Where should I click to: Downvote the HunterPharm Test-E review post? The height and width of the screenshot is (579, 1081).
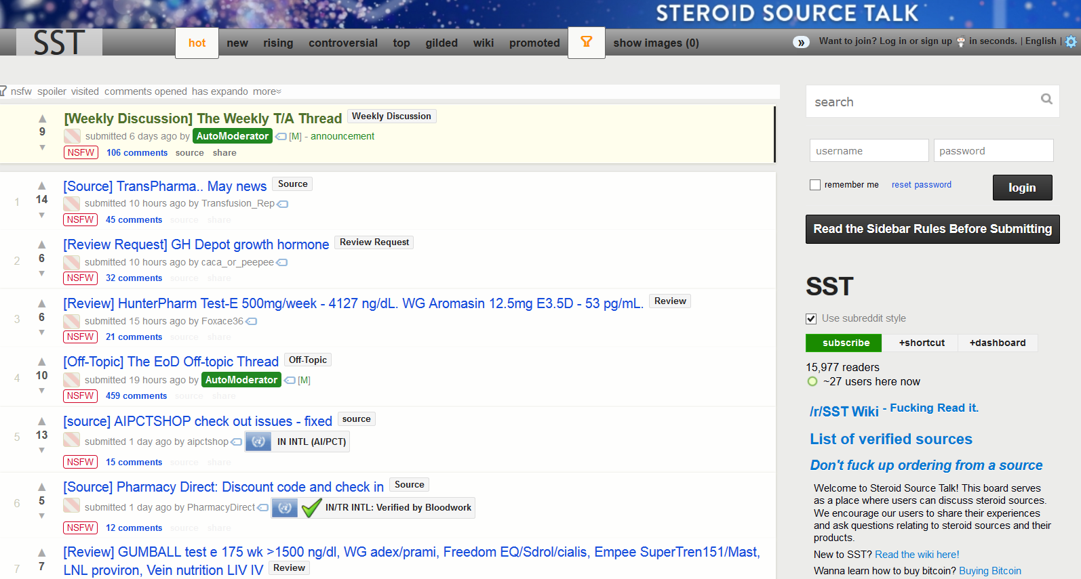[42, 332]
